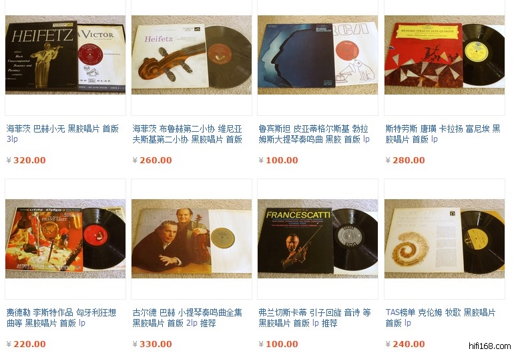The width and height of the screenshot is (518, 355).
Task: Click the ¥330.00 price of Gould album
Action: click(x=152, y=344)
